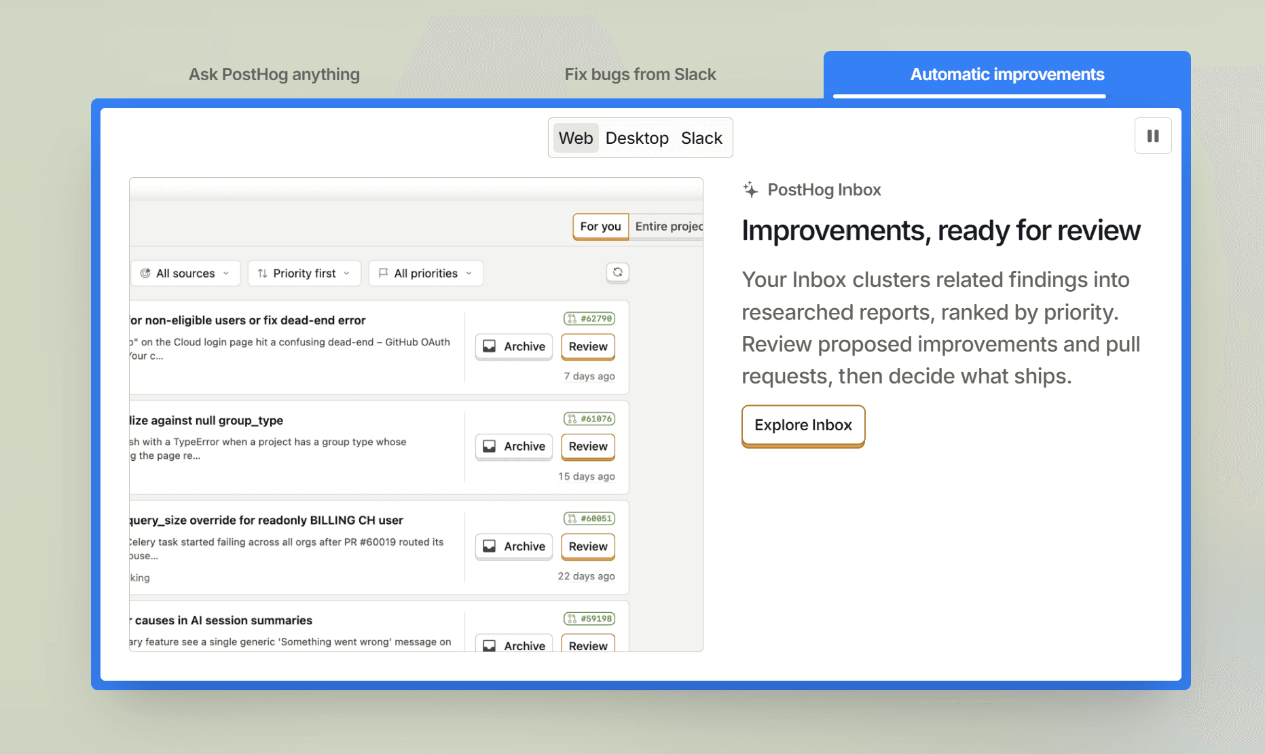Viewport: 1265px width, 754px height.
Task: Click the pull request badge #61076
Action: tap(589, 419)
